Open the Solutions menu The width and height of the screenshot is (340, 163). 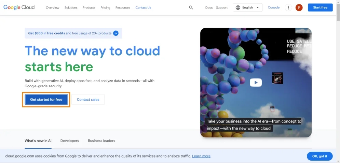[71, 8]
